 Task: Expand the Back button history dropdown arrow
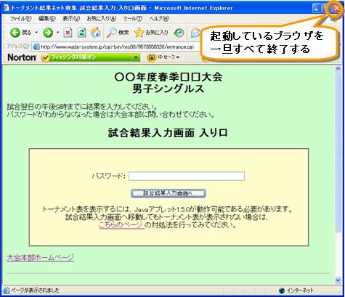point(36,33)
